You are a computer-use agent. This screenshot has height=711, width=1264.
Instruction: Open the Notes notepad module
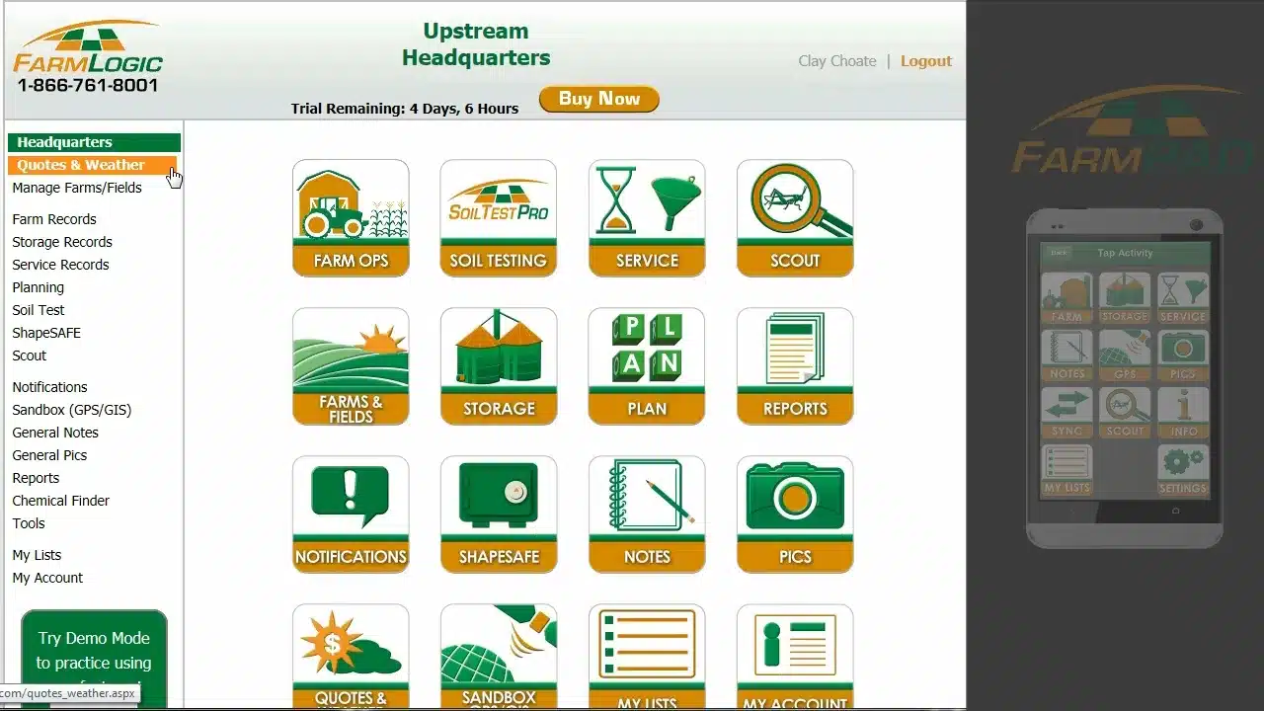pos(647,513)
